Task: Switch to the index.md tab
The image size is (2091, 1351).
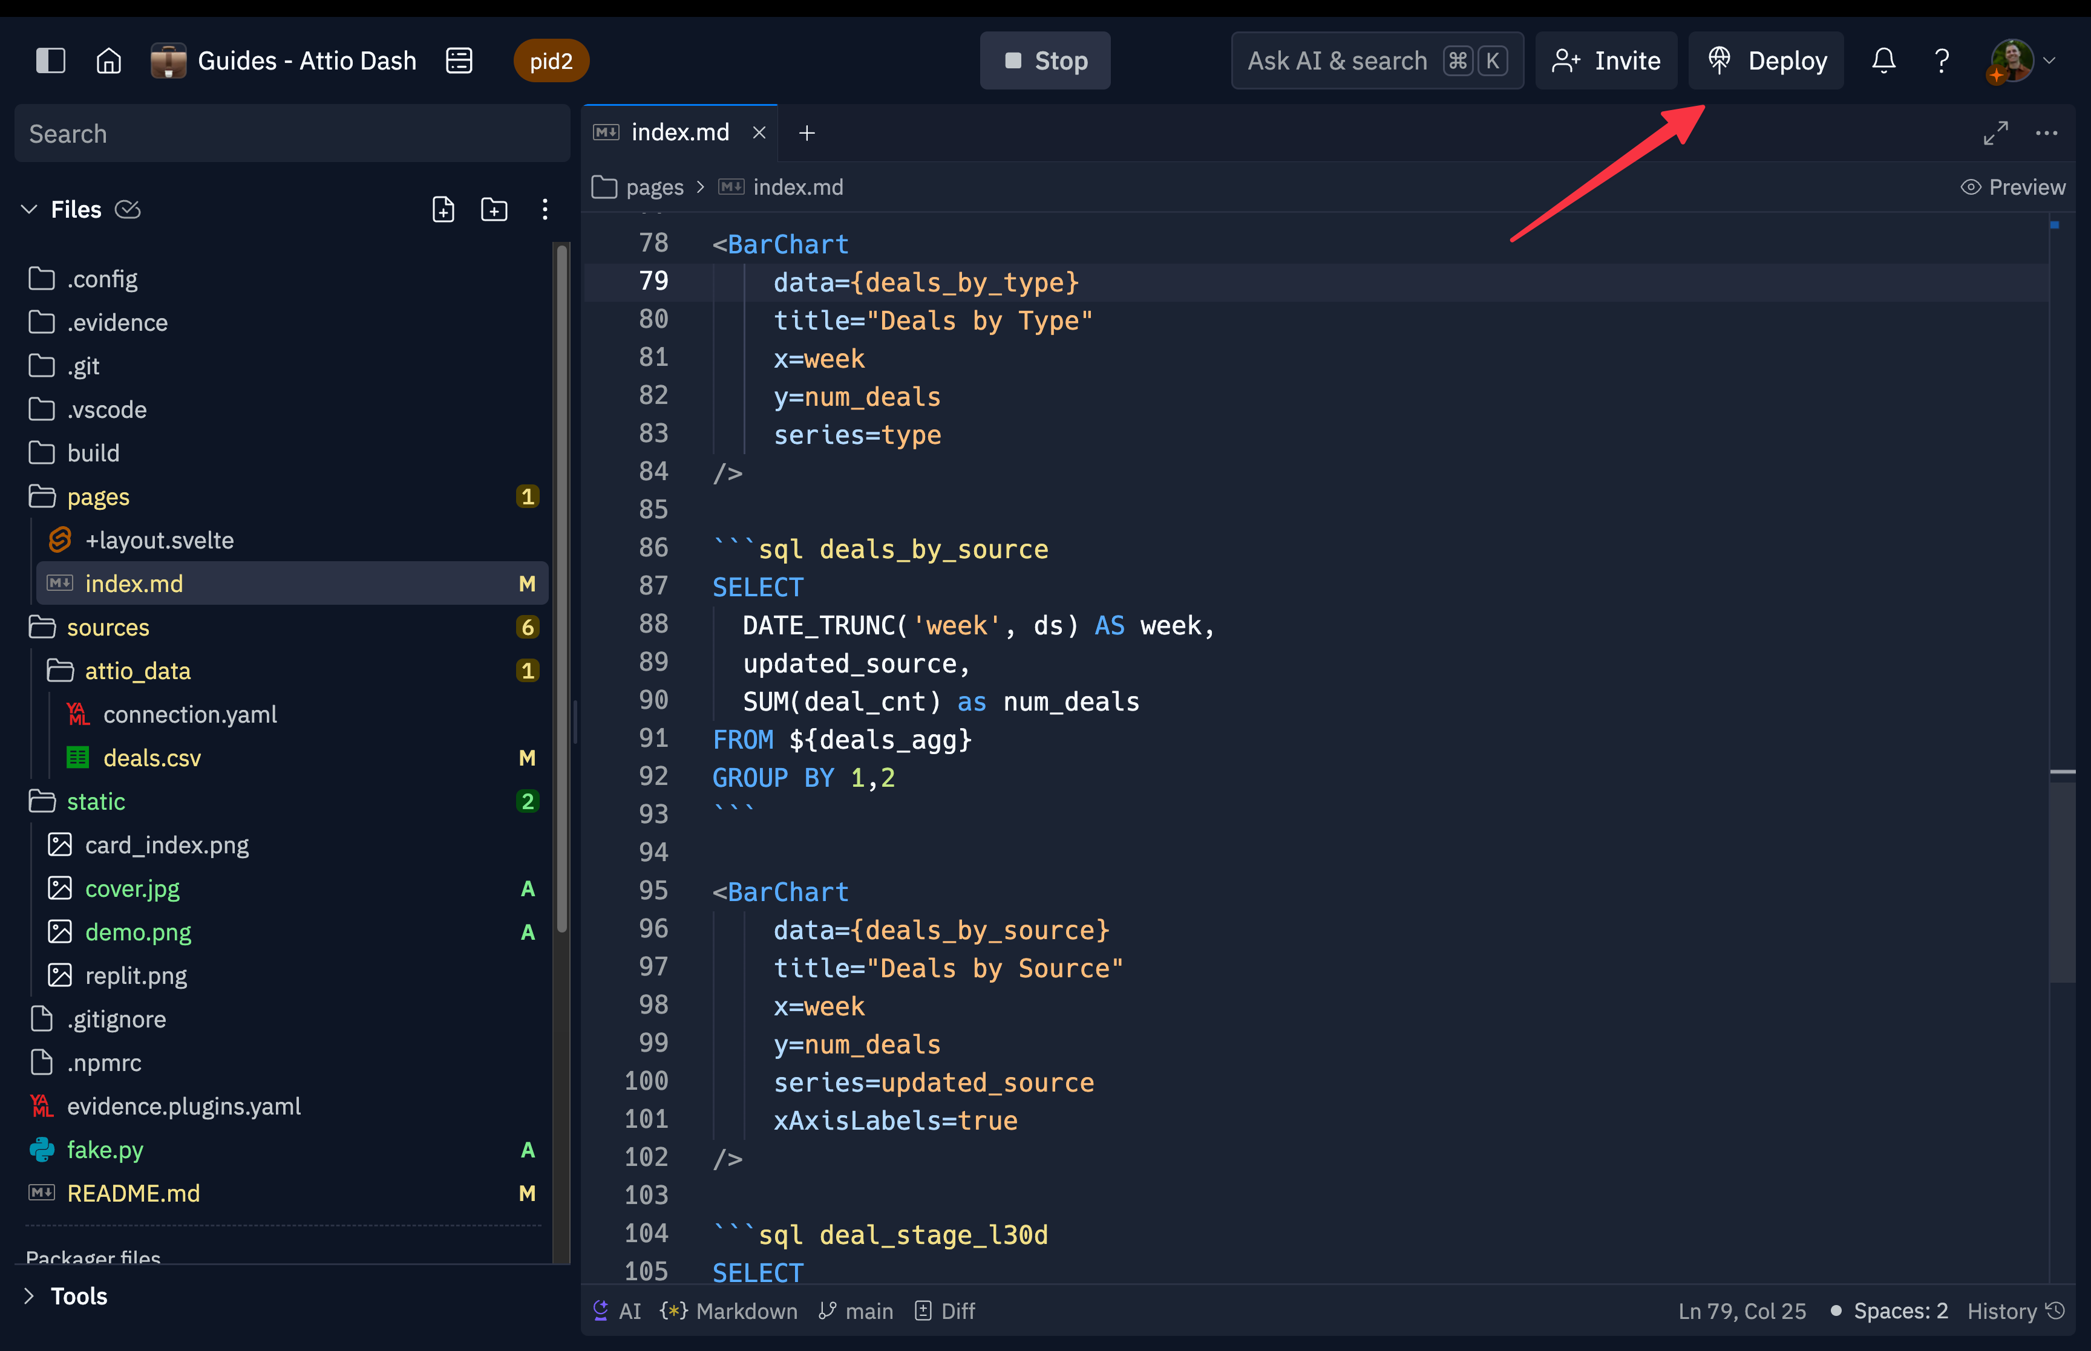Action: point(680,132)
